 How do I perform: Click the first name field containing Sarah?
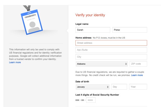click(93, 30)
